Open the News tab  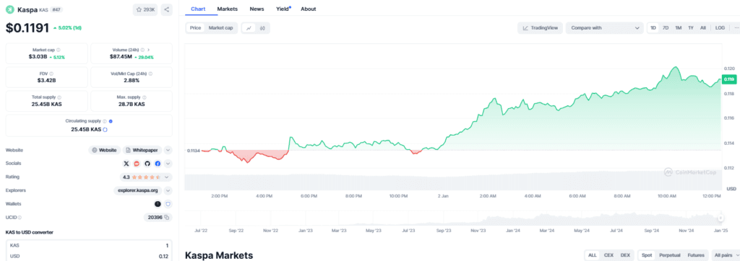coord(257,9)
